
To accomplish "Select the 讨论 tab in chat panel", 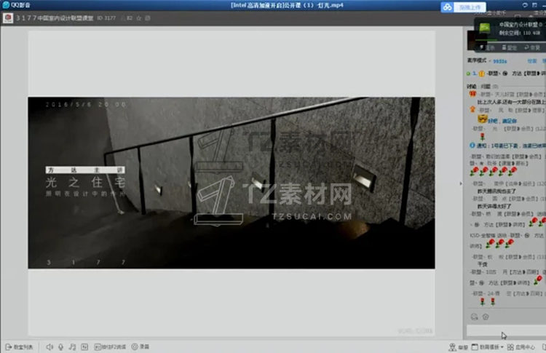I will (x=472, y=87).
